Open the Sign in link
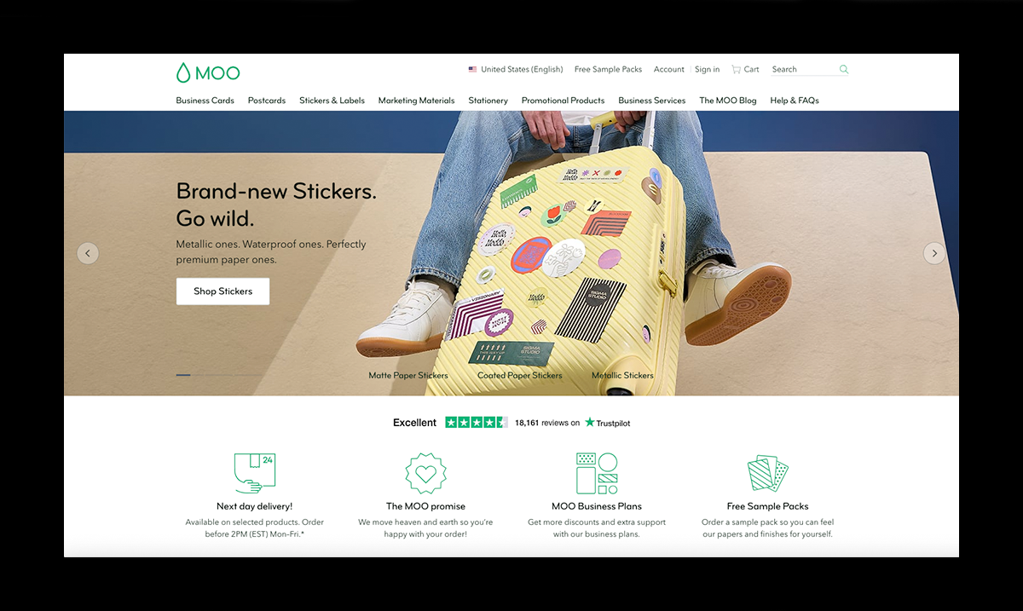Image resolution: width=1023 pixels, height=611 pixels. point(707,70)
